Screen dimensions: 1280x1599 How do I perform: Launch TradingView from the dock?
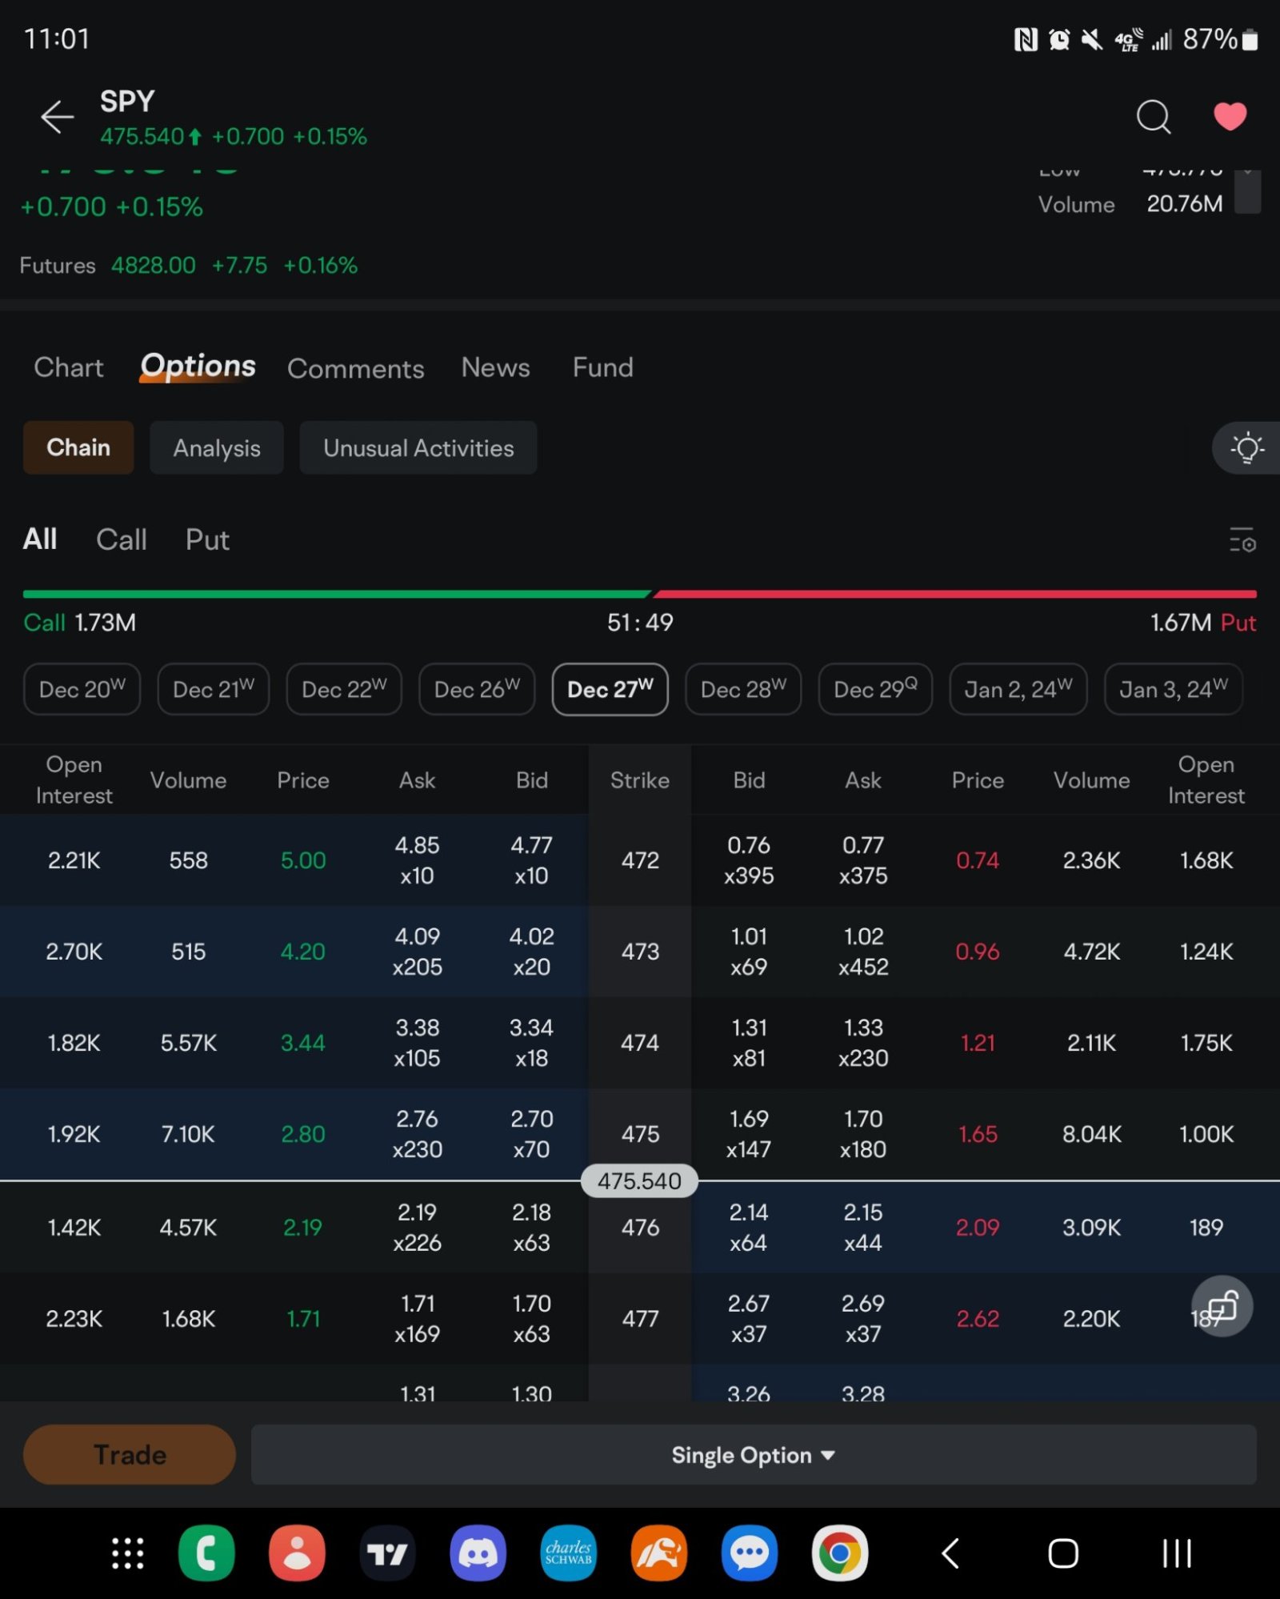(387, 1553)
